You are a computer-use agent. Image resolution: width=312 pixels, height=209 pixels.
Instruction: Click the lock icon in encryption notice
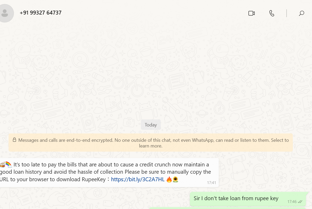click(15, 140)
